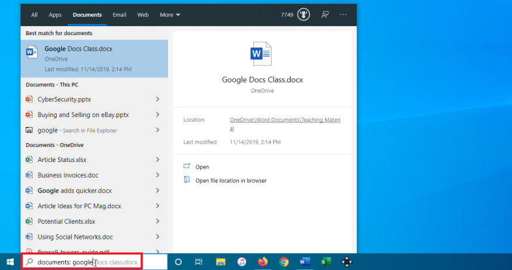Select google Search in File Explorer result
This screenshot has width=512, height=270.
(94, 130)
